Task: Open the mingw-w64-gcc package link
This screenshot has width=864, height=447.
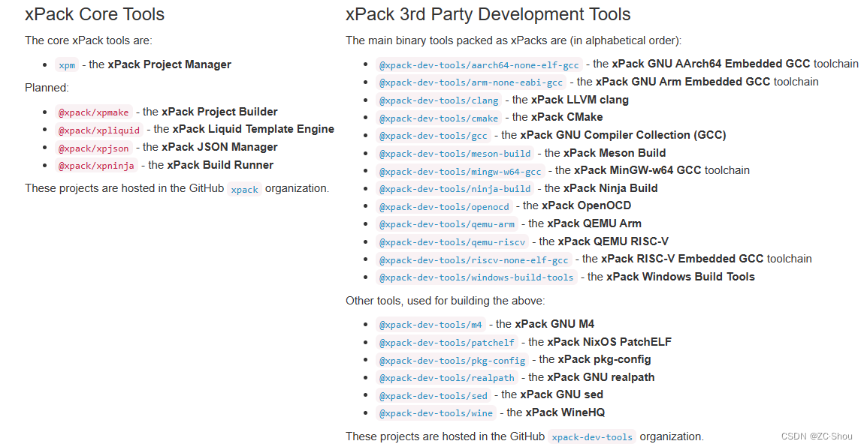Action: pos(460,172)
